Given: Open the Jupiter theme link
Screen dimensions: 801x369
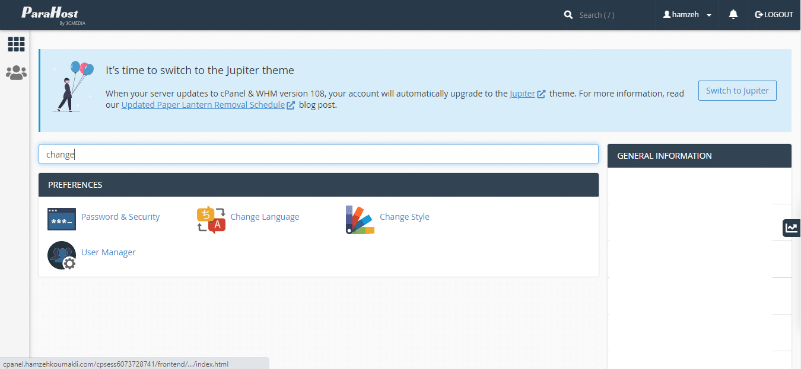Looking at the screenshot, I should [522, 94].
